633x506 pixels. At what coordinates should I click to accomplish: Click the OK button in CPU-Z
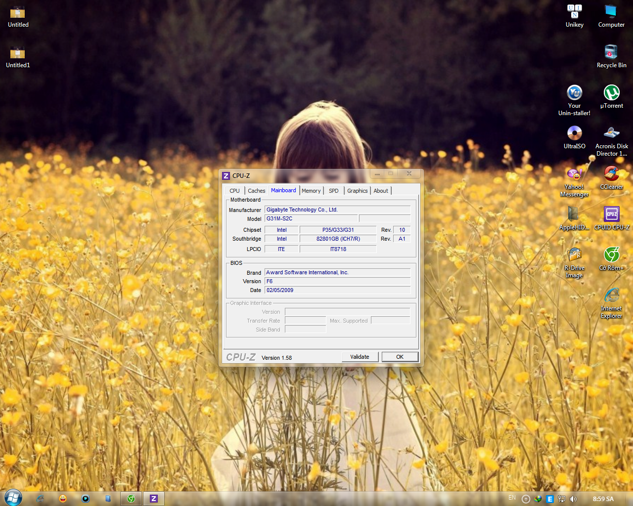coord(400,357)
